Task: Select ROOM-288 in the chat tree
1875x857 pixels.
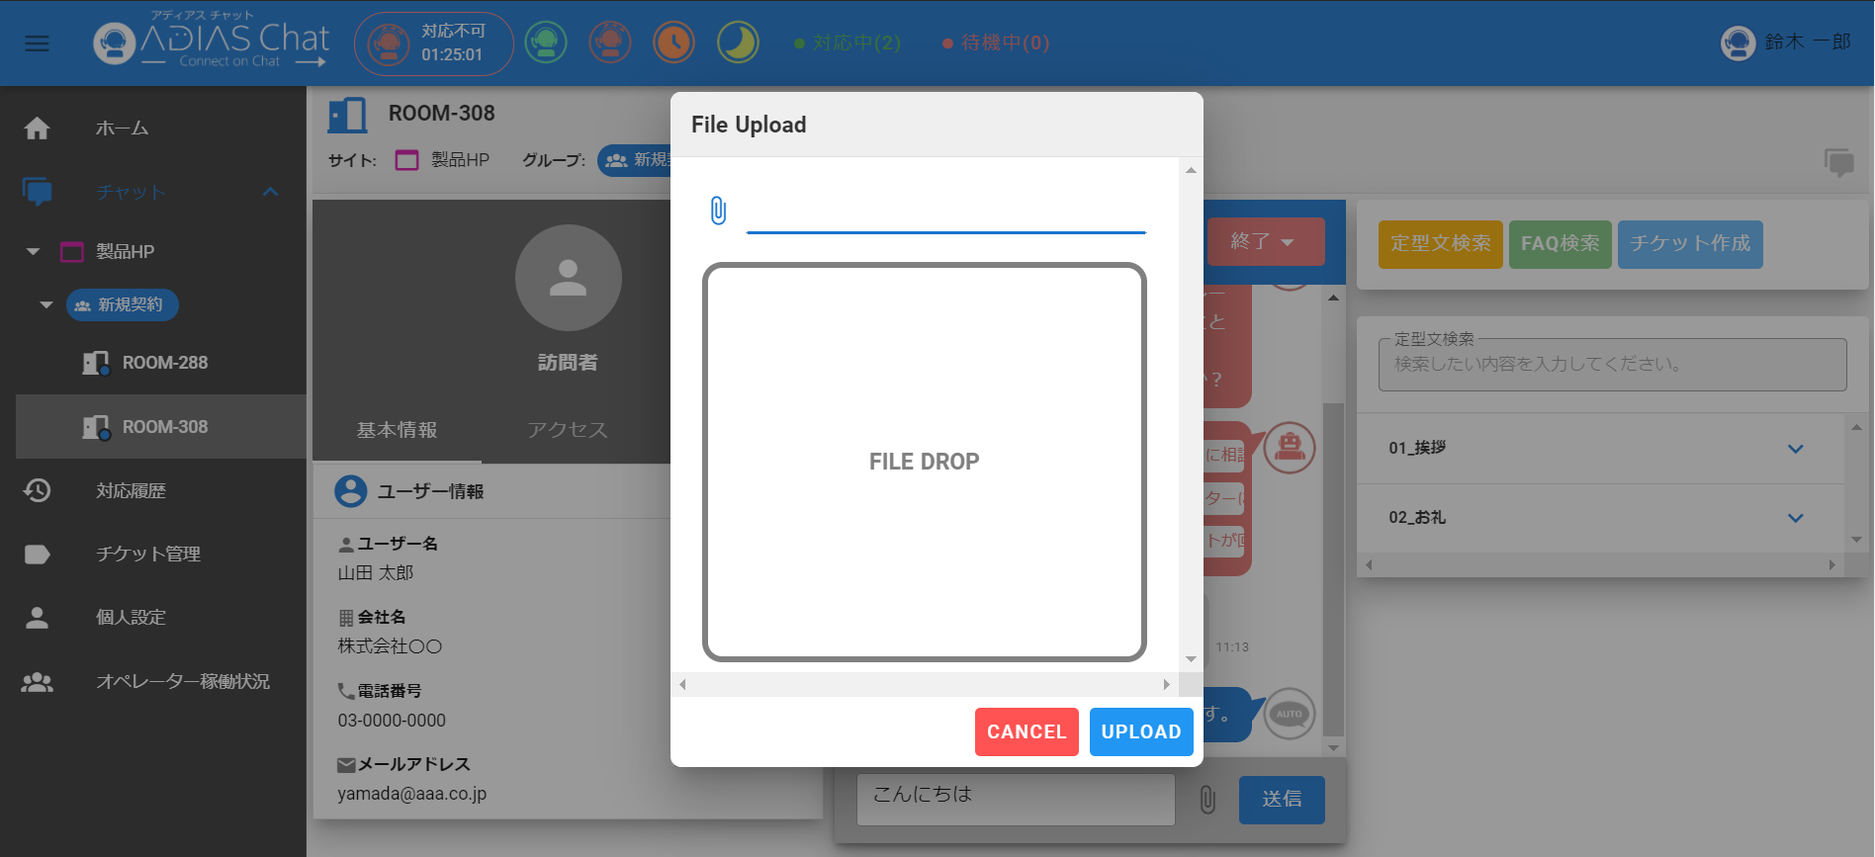Action: coord(164,363)
